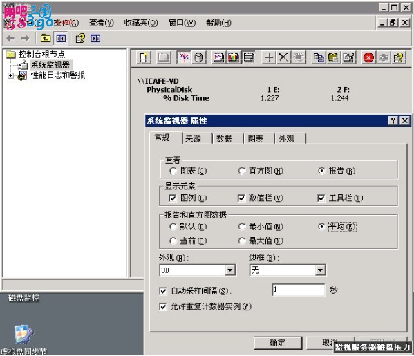Click the sample interval seconds field
Viewport: 414px width, 356px height.
[x=299, y=290]
